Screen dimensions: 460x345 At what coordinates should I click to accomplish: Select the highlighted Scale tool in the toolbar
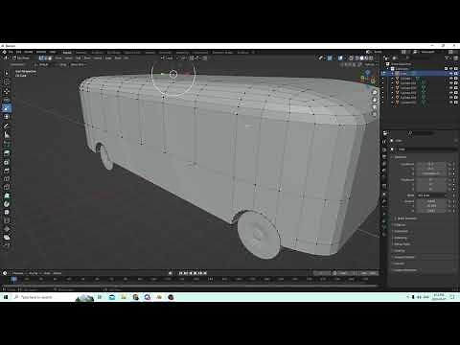[7, 108]
